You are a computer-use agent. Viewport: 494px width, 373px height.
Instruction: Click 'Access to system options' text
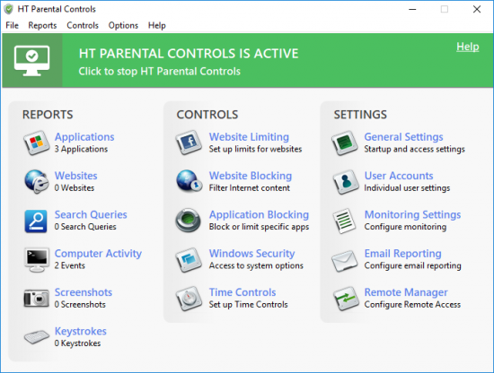256,265
